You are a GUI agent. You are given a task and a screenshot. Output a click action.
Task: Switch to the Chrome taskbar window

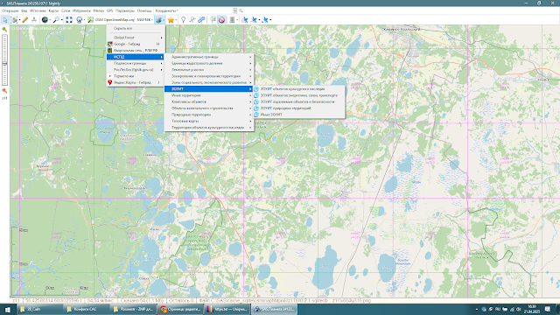180,309
